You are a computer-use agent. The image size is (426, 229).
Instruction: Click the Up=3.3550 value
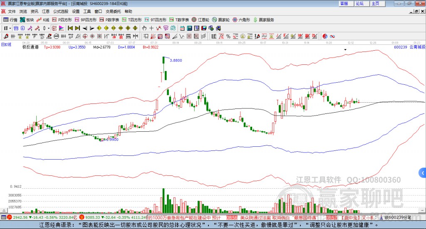pos(77,47)
